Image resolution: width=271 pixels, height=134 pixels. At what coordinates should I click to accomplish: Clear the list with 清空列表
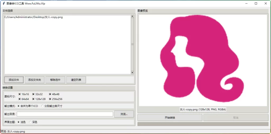(76, 80)
